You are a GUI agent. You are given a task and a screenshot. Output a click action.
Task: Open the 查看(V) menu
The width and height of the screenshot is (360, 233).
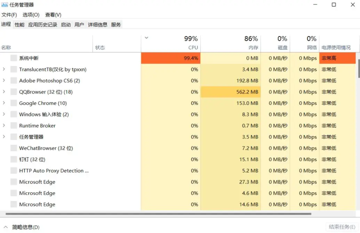tap(53, 15)
